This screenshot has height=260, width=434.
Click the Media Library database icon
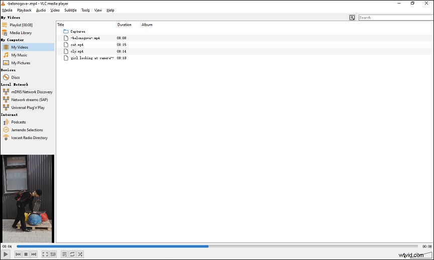tap(5, 33)
